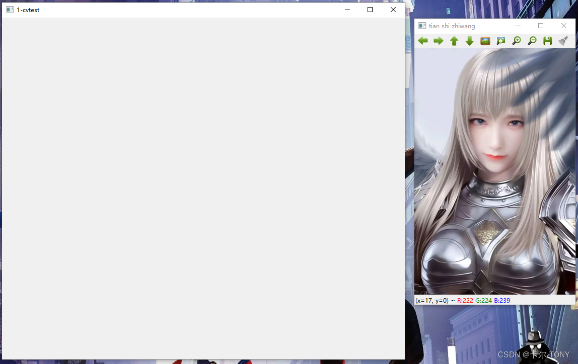The width and height of the screenshot is (578, 364).
Task: Click the 1-cvtest window app icon
Action: tap(10, 10)
